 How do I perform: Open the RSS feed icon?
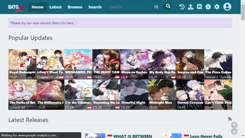click(230, 119)
